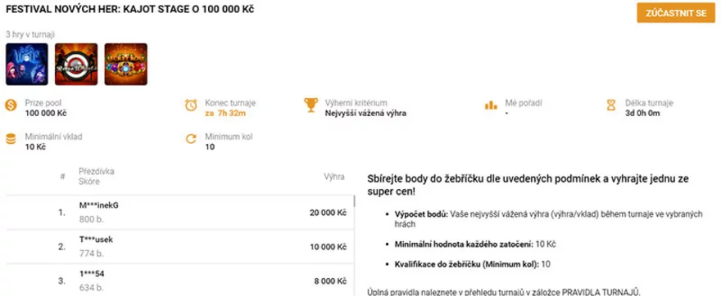This screenshot has width=721, height=296.
Task: Click the Výhra column header
Action: (334, 177)
